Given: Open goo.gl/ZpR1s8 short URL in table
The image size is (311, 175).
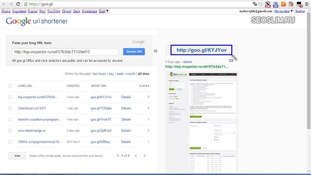Looking at the screenshot, I should click(101, 131).
